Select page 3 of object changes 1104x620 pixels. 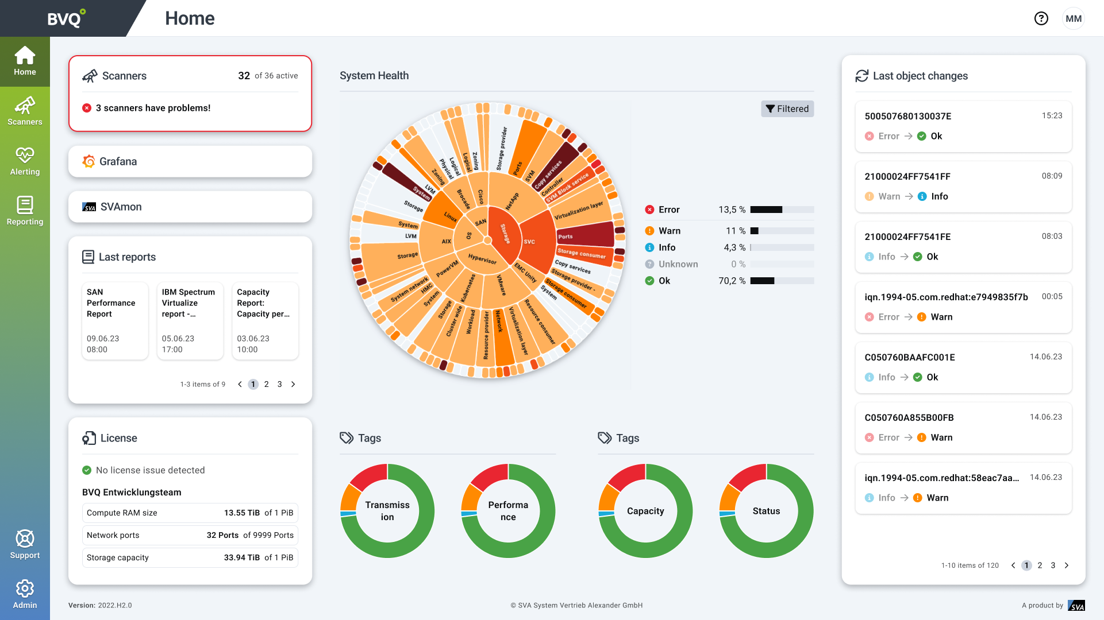(x=1053, y=565)
